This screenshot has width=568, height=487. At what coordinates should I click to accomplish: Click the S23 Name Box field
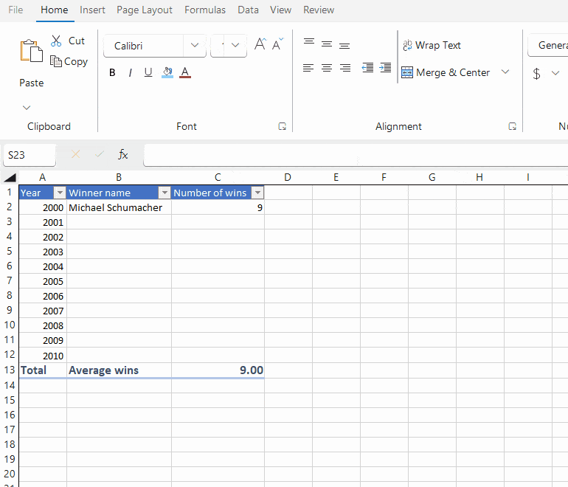point(30,155)
